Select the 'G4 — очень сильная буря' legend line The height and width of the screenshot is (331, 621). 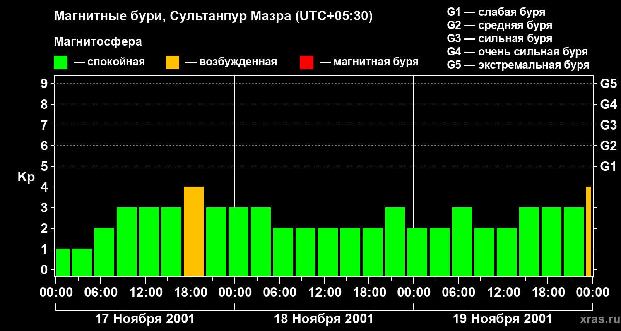pyautogui.click(x=517, y=52)
